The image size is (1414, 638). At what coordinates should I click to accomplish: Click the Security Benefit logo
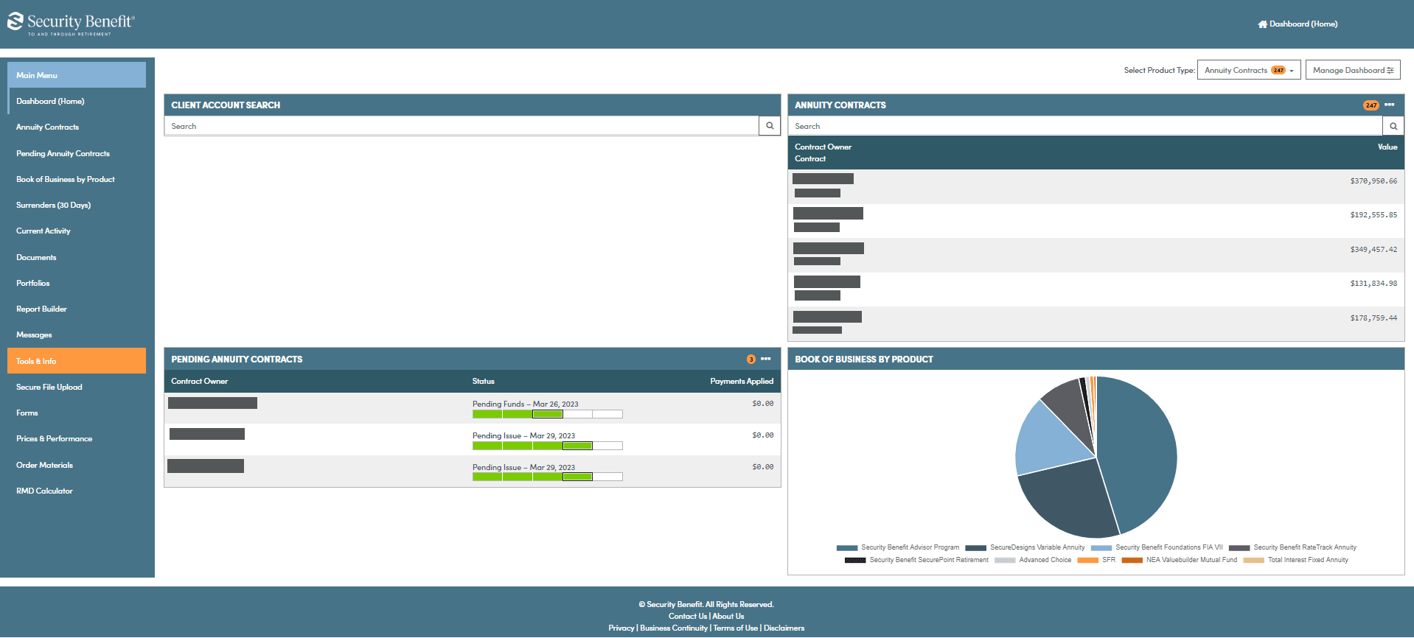71,24
